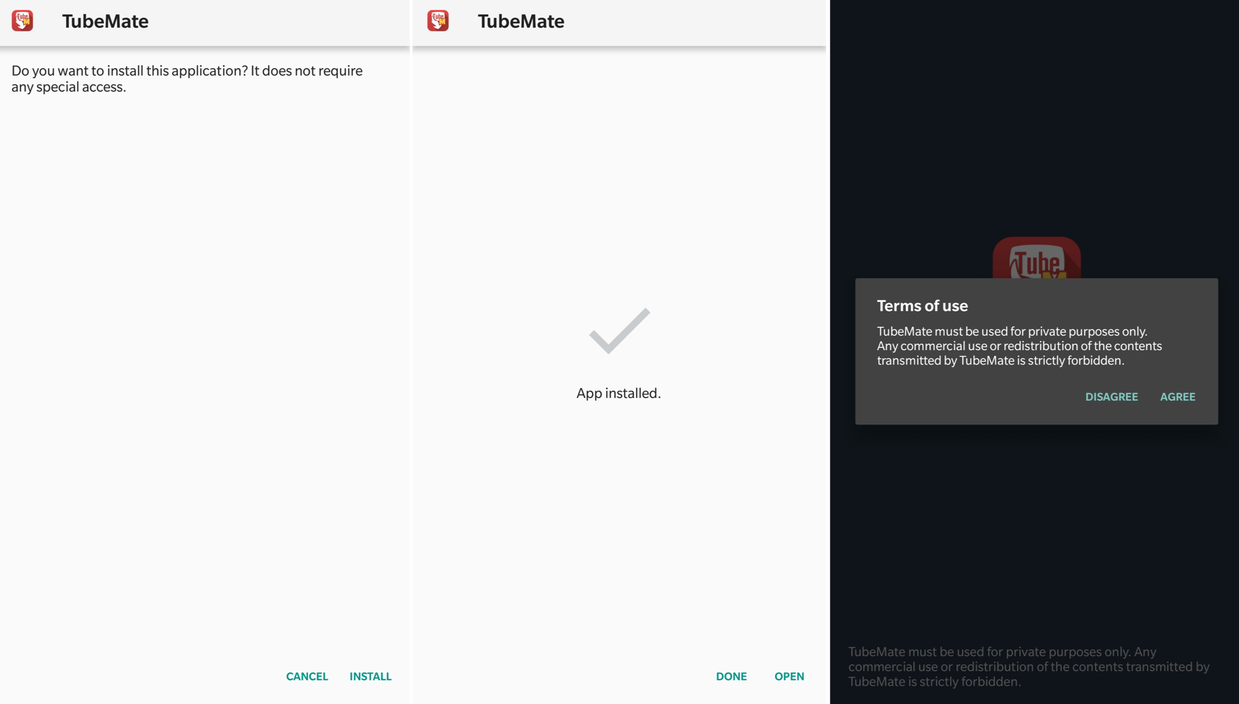1239x704 pixels.
Task: Open TubeMate from the installed screen
Action: point(789,676)
